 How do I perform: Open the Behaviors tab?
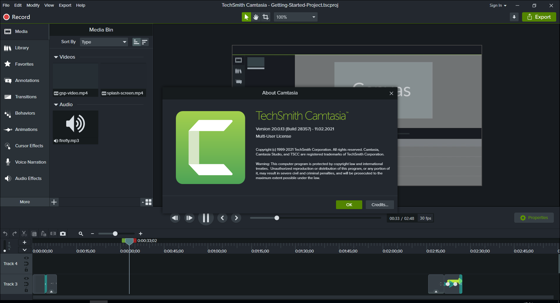[24, 113]
